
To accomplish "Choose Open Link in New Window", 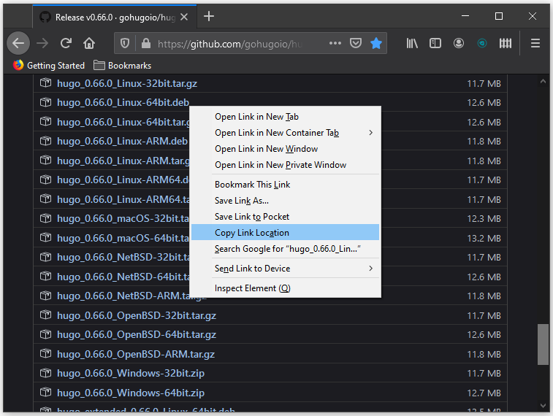I will click(286, 149).
